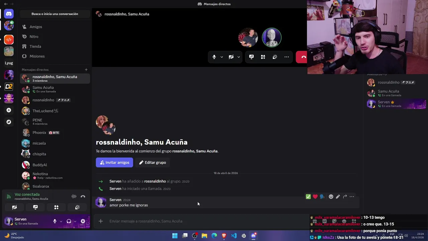Open Nekotina conversation
The width and height of the screenshot is (428, 241).
pyautogui.click(x=55, y=176)
